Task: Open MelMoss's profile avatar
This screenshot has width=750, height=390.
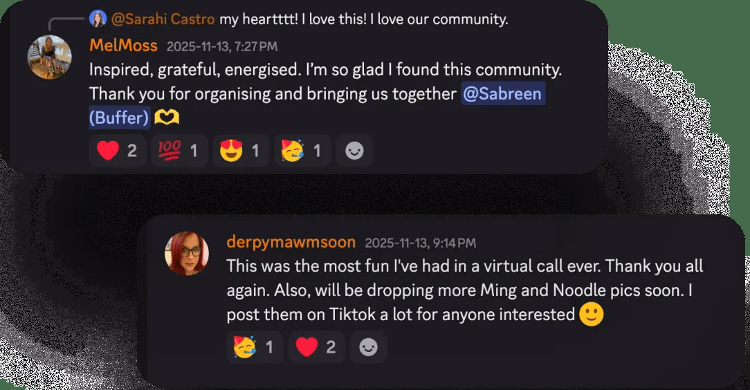Action: point(50,57)
